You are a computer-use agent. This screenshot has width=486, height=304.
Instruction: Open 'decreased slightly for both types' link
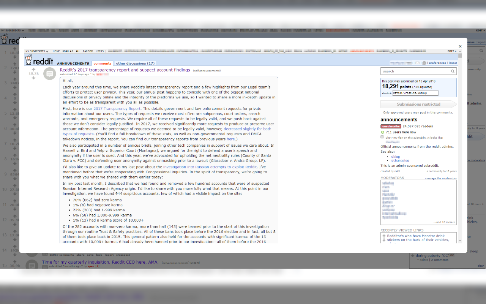(x=167, y=131)
